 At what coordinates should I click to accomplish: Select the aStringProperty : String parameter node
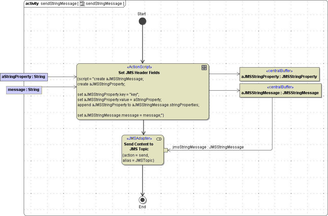pos(24,77)
